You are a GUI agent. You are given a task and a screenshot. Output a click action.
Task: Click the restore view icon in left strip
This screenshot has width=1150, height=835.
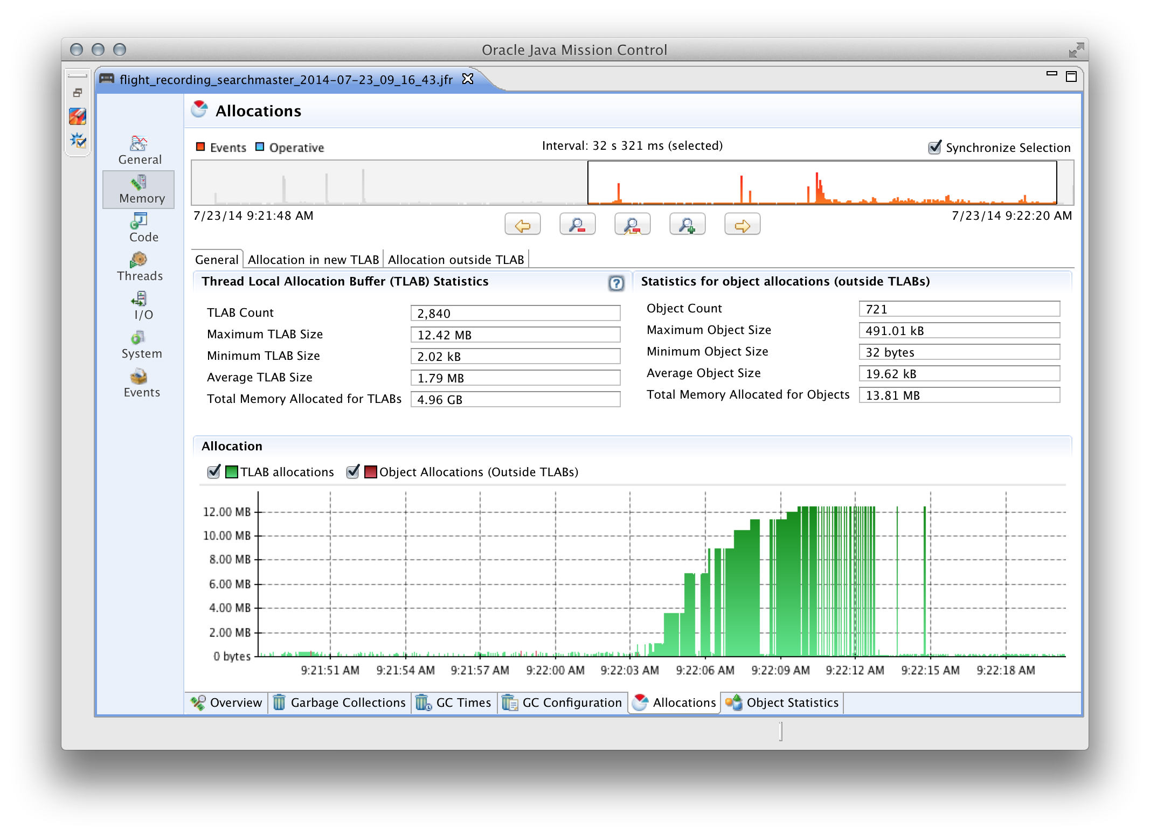coord(78,93)
